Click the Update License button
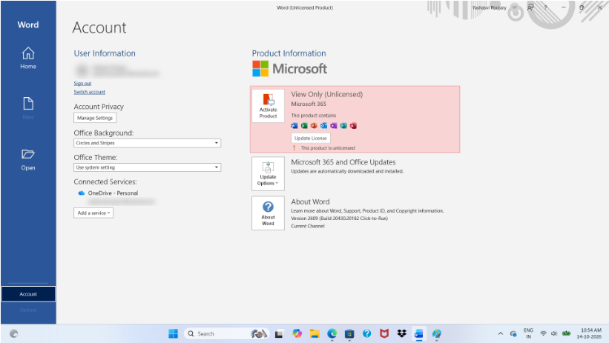The width and height of the screenshot is (609, 343). (310, 138)
